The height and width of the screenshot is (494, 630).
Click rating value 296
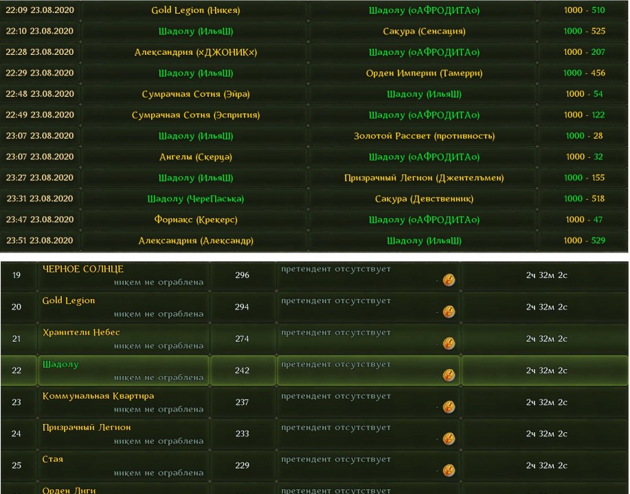[x=242, y=275]
